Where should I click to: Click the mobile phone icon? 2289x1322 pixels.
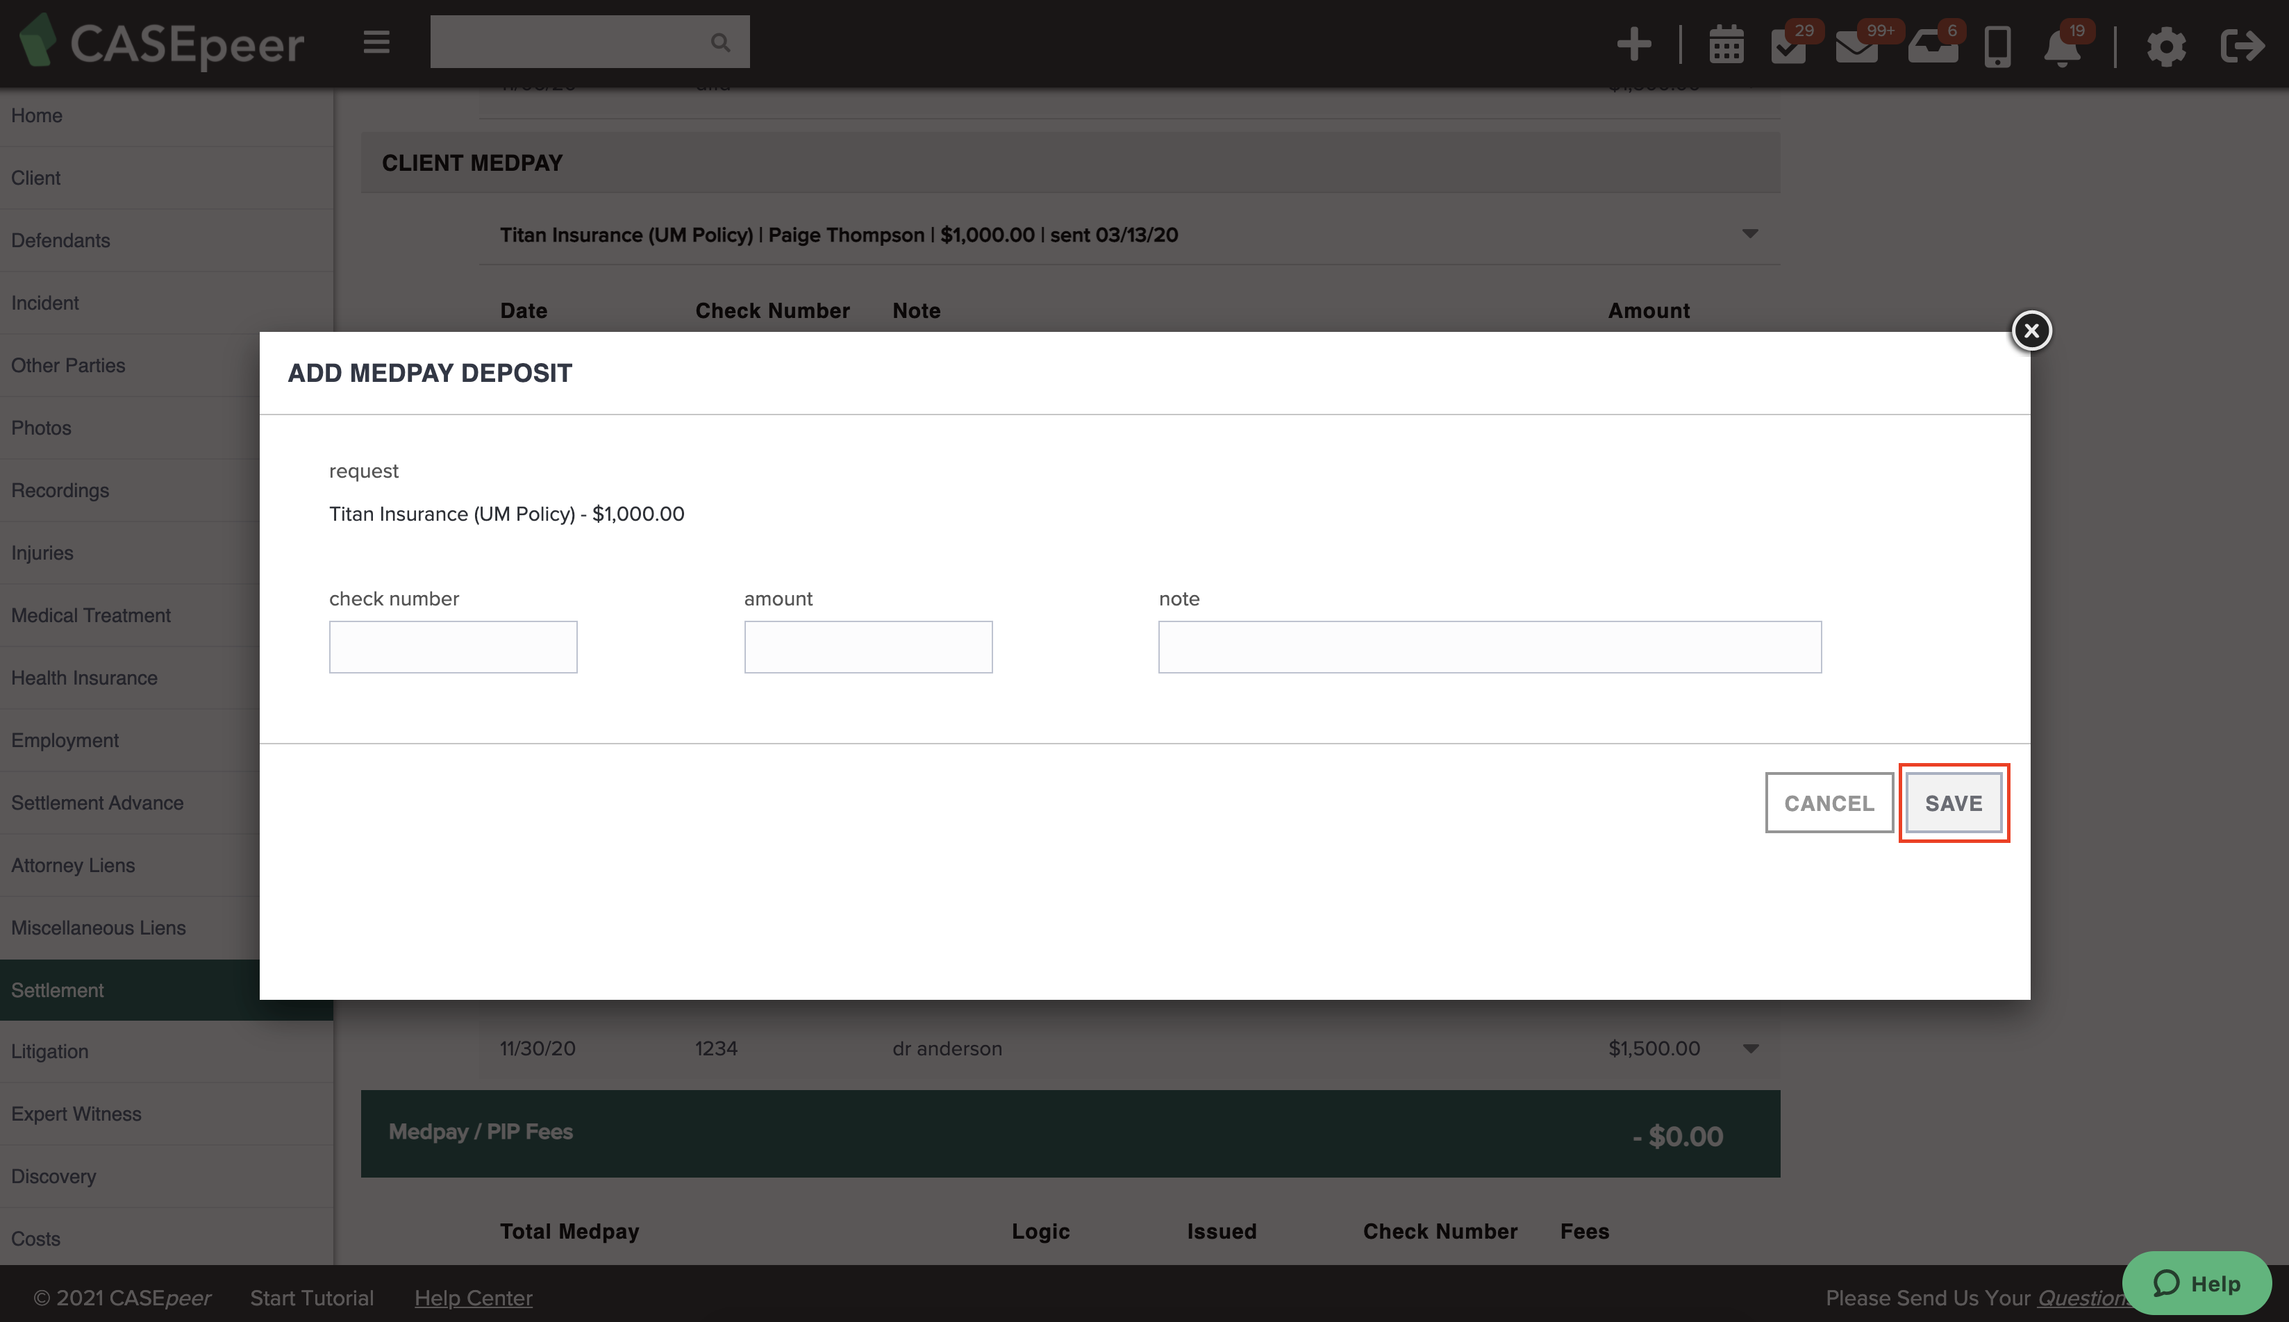(1997, 45)
